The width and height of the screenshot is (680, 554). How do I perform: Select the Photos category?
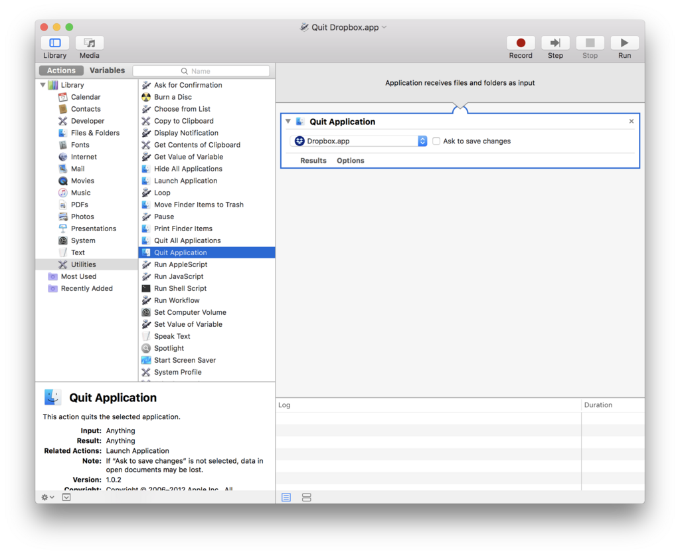point(82,217)
